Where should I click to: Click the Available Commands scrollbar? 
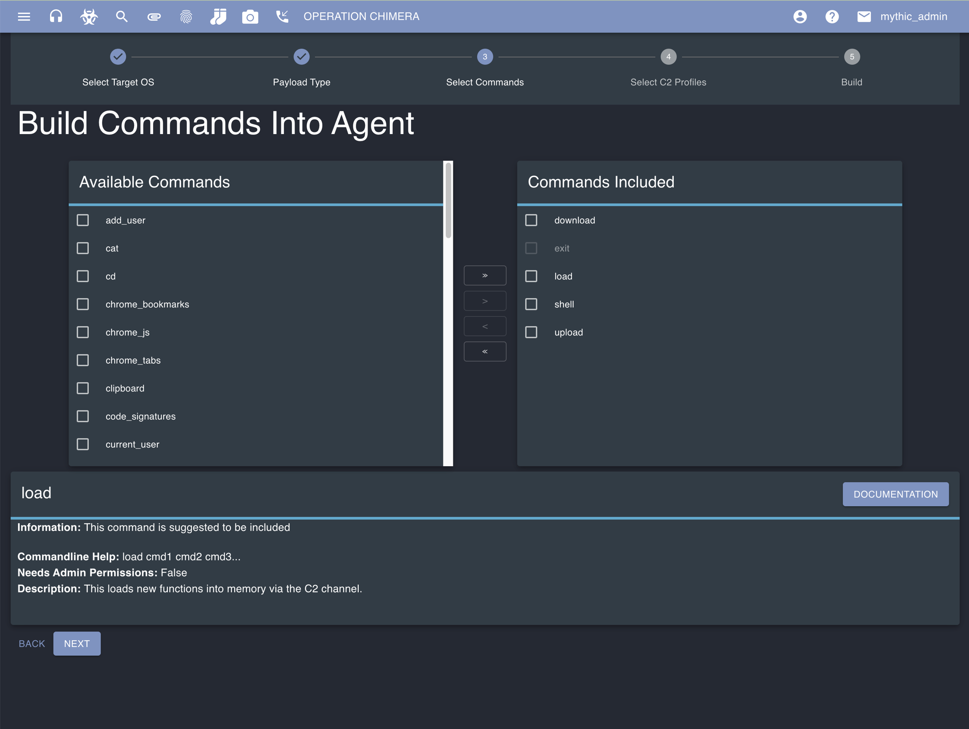click(448, 201)
